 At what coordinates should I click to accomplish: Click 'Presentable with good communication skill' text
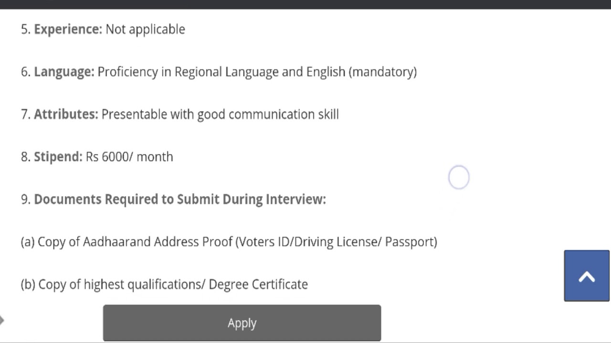pos(220,114)
